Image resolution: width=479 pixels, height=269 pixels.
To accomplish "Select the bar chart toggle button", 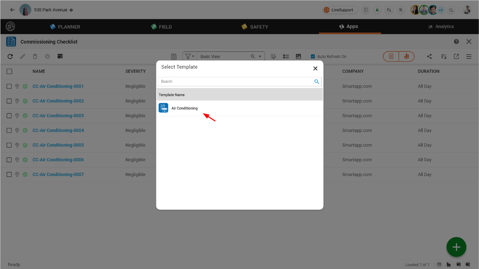I will (x=406, y=56).
